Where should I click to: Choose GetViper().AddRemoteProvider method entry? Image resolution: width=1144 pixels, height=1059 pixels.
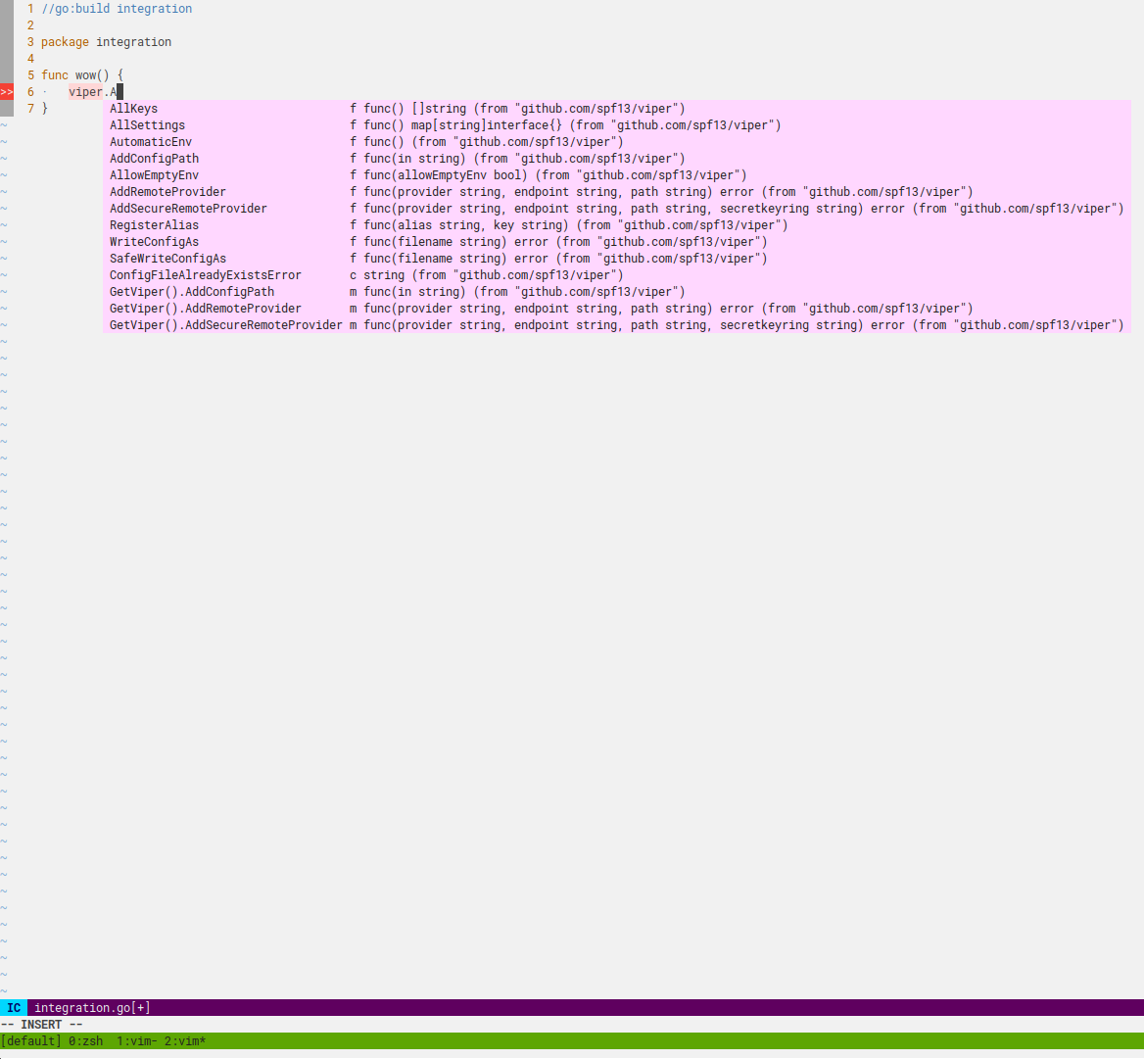pyautogui.click(x=616, y=309)
